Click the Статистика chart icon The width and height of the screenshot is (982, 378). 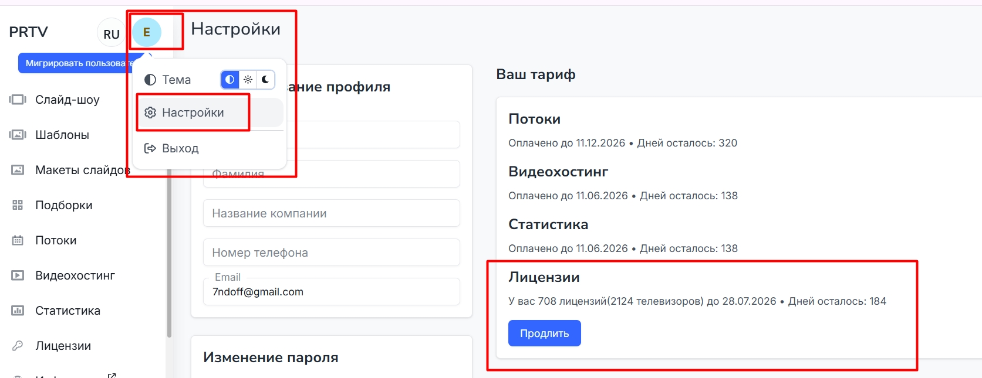click(18, 311)
